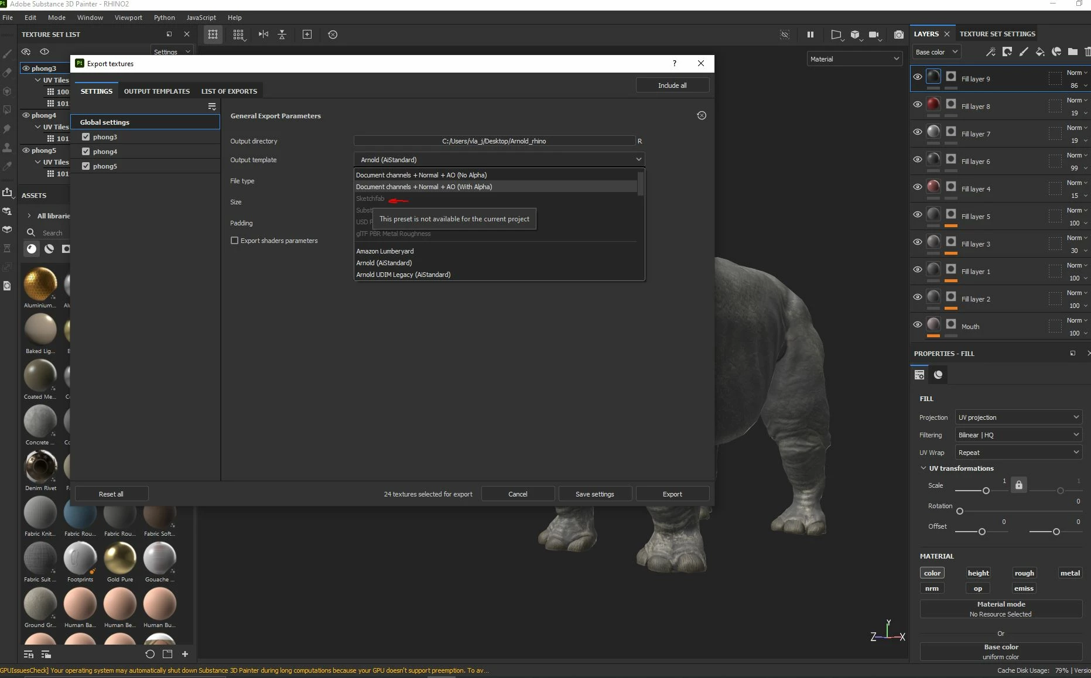
Task: Open the UV Wrap dropdown set to Repeat
Action: click(x=1018, y=453)
